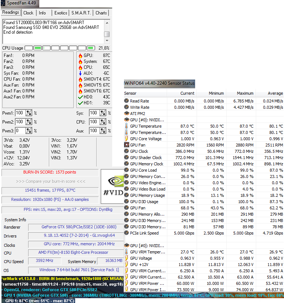Click the lightning icon beside GPU +12V

point(127,265)
